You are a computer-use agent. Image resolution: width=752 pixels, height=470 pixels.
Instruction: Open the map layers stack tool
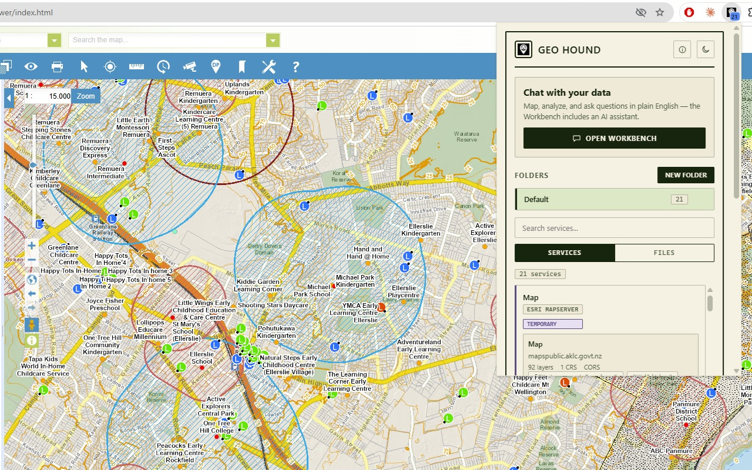[5, 67]
